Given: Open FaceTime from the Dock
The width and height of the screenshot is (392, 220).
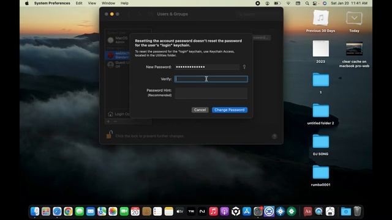Looking at the screenshot, I should (124, 211).
